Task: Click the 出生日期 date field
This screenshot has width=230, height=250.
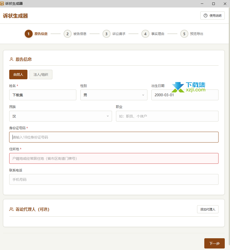Action: coord(185,95)
